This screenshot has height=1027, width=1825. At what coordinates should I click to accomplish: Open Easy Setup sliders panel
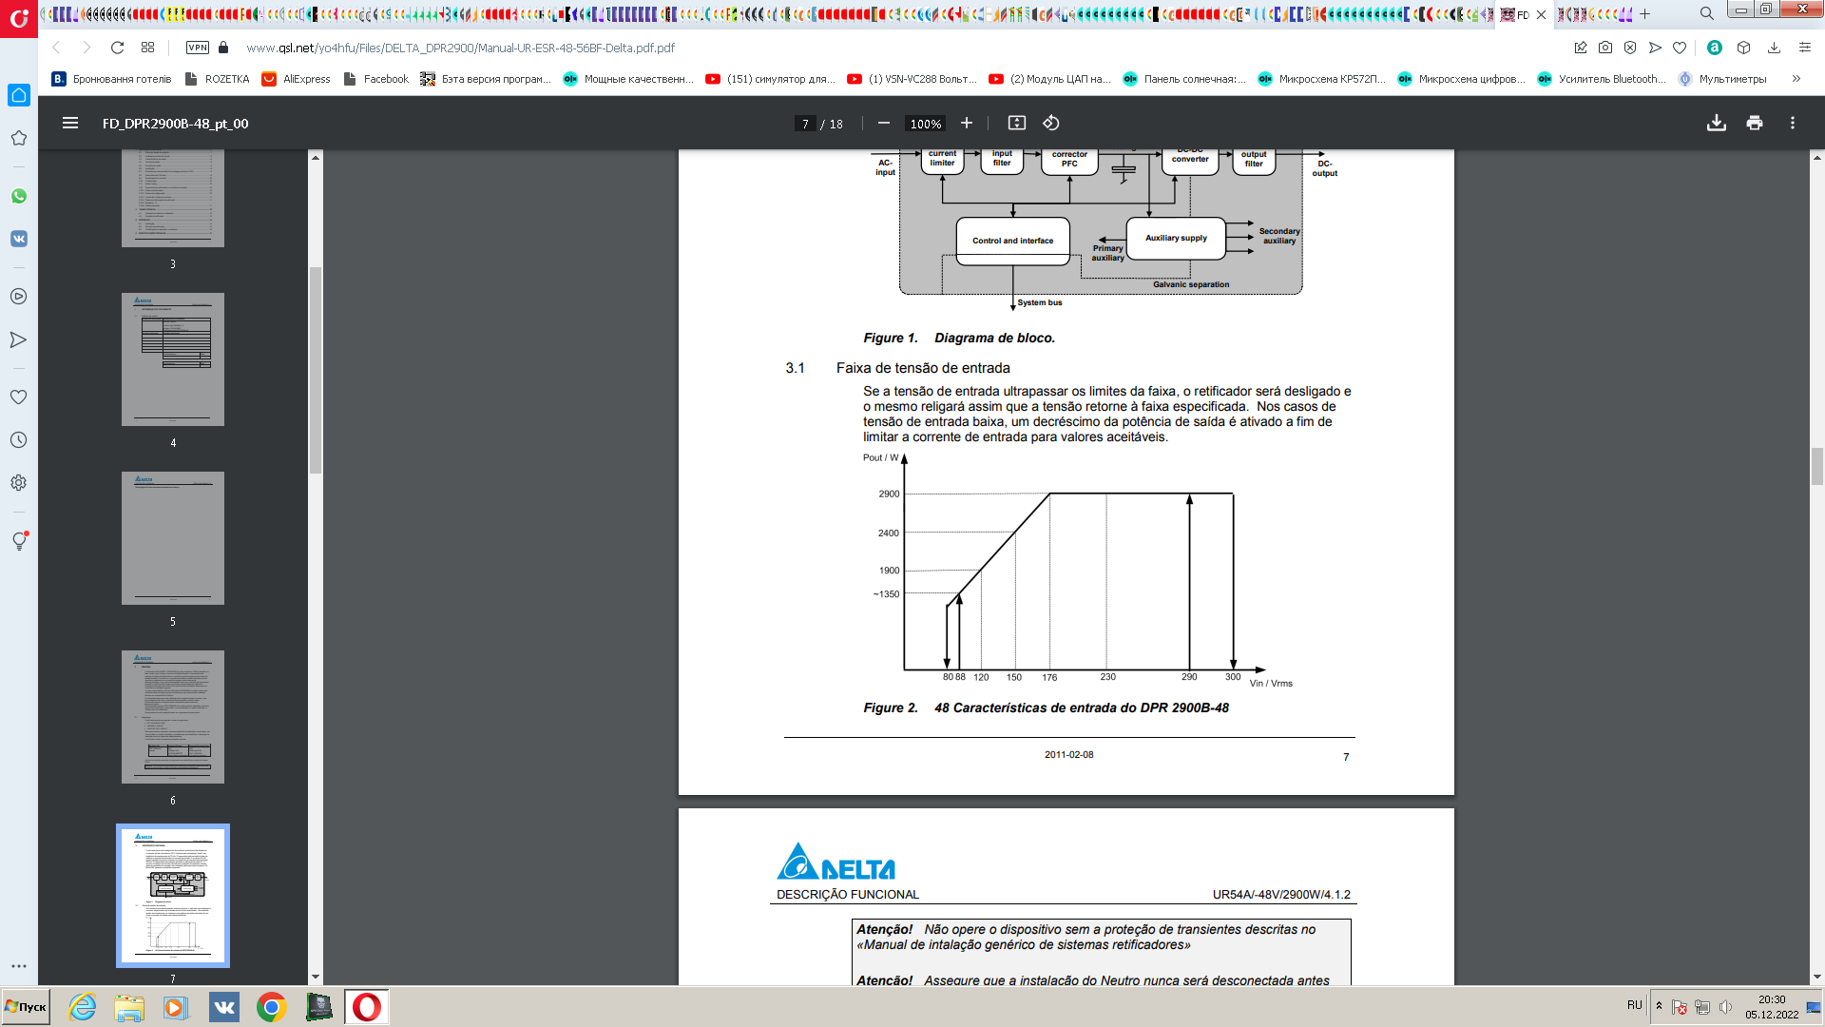tap(1804, 48)
